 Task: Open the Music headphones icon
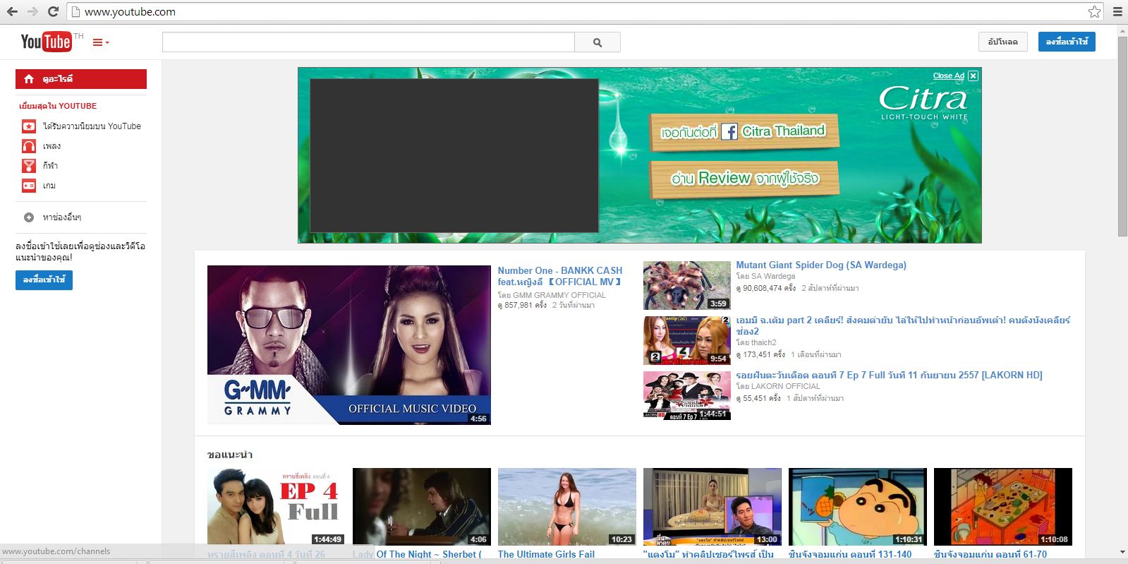coord(29,146)
